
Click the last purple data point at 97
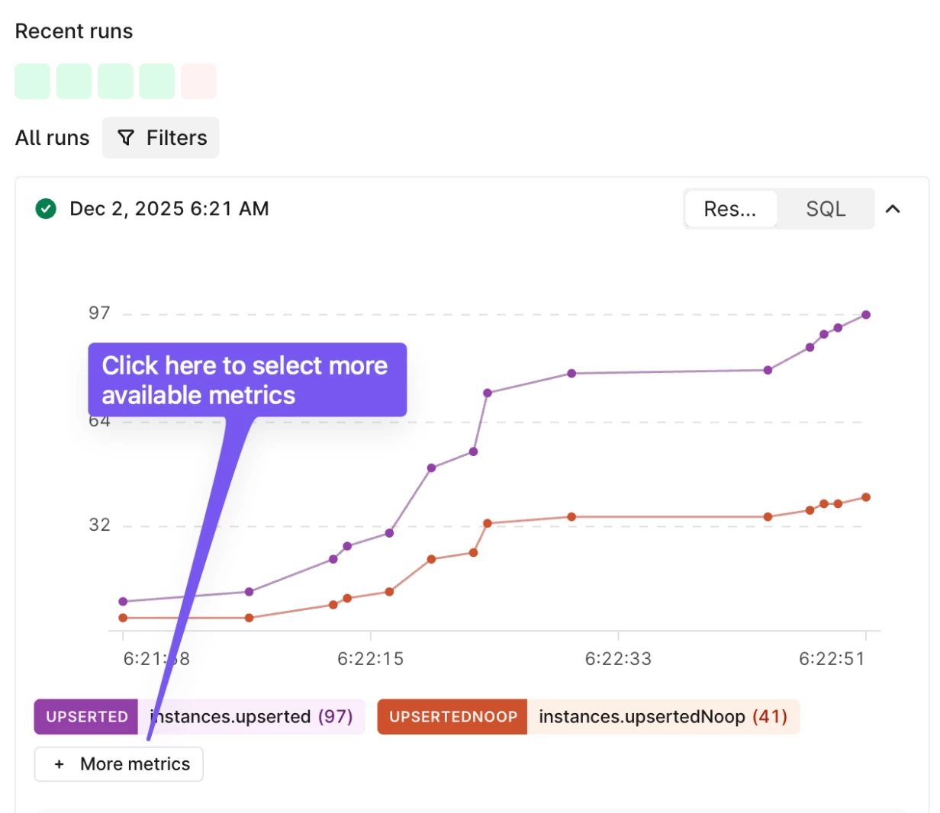[866, 314]
